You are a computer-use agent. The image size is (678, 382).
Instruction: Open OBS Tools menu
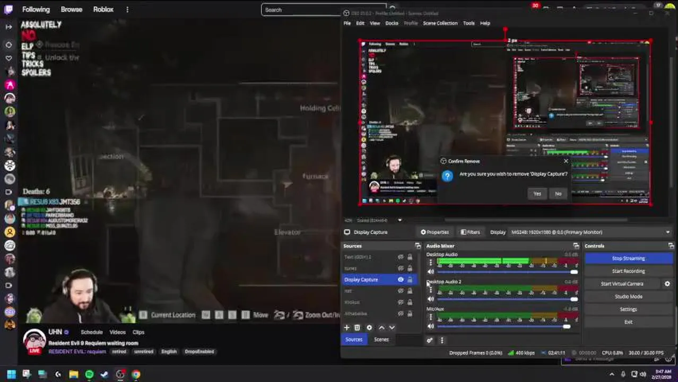click(468, 23)
